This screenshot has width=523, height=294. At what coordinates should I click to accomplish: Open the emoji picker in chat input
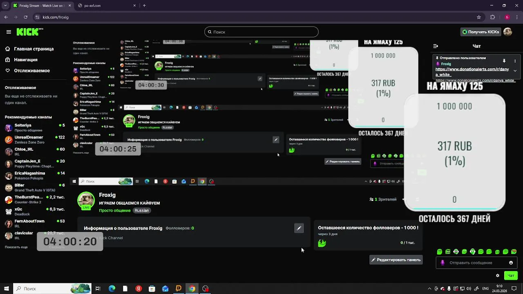511,263
